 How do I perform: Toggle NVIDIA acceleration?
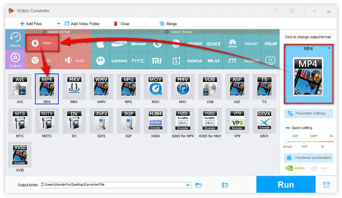tap(296, 168)
